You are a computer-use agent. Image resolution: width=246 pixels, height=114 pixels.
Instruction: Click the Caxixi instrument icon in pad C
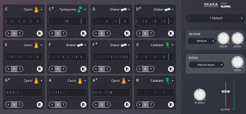click(36, 10)
